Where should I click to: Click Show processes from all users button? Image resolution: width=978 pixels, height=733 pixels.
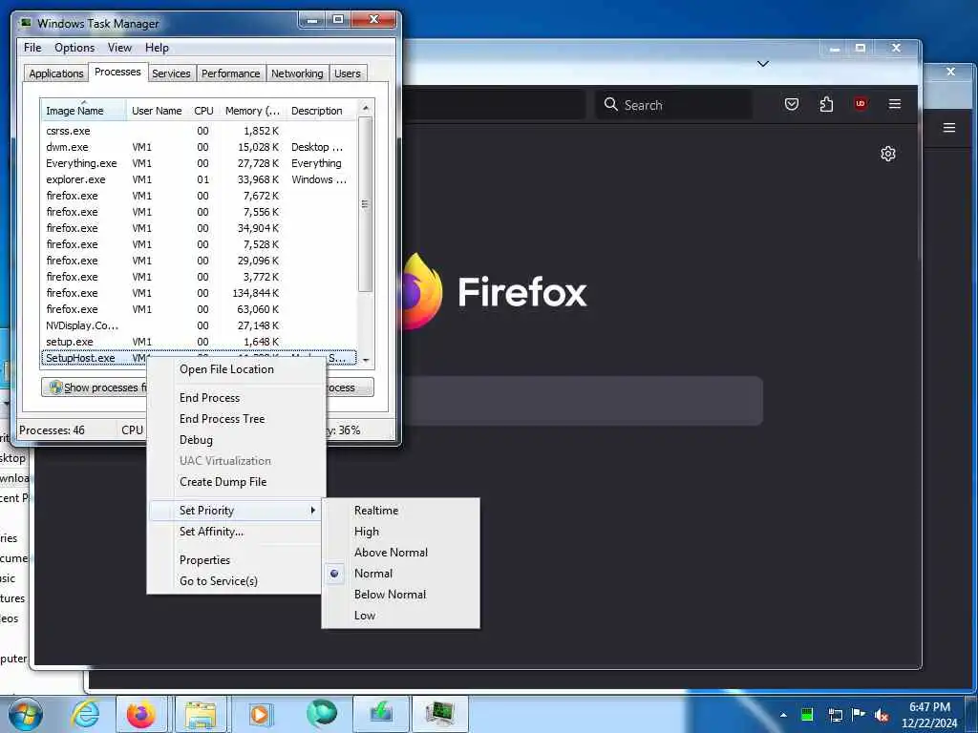tap(95, 387)
